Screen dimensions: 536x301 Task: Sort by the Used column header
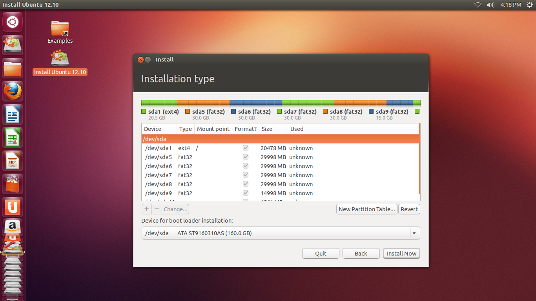point(353,129)
